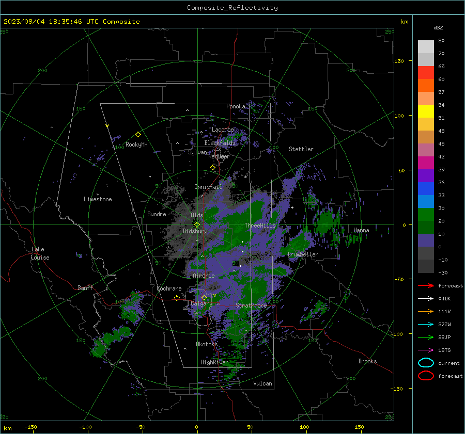Click the HighRiver label
The height and width of the screenshot is (434, 465).
[x=214, y=362]
